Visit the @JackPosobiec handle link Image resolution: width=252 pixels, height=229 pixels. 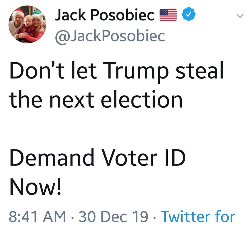[110, 36]
